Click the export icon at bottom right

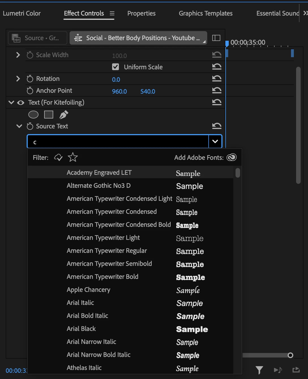(296, 370)
